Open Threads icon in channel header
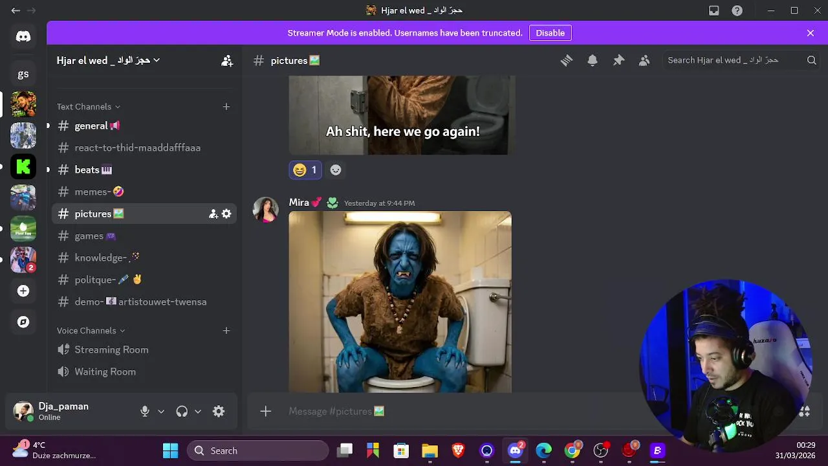This screenshot has height=466, width=828. pos(567,60)
